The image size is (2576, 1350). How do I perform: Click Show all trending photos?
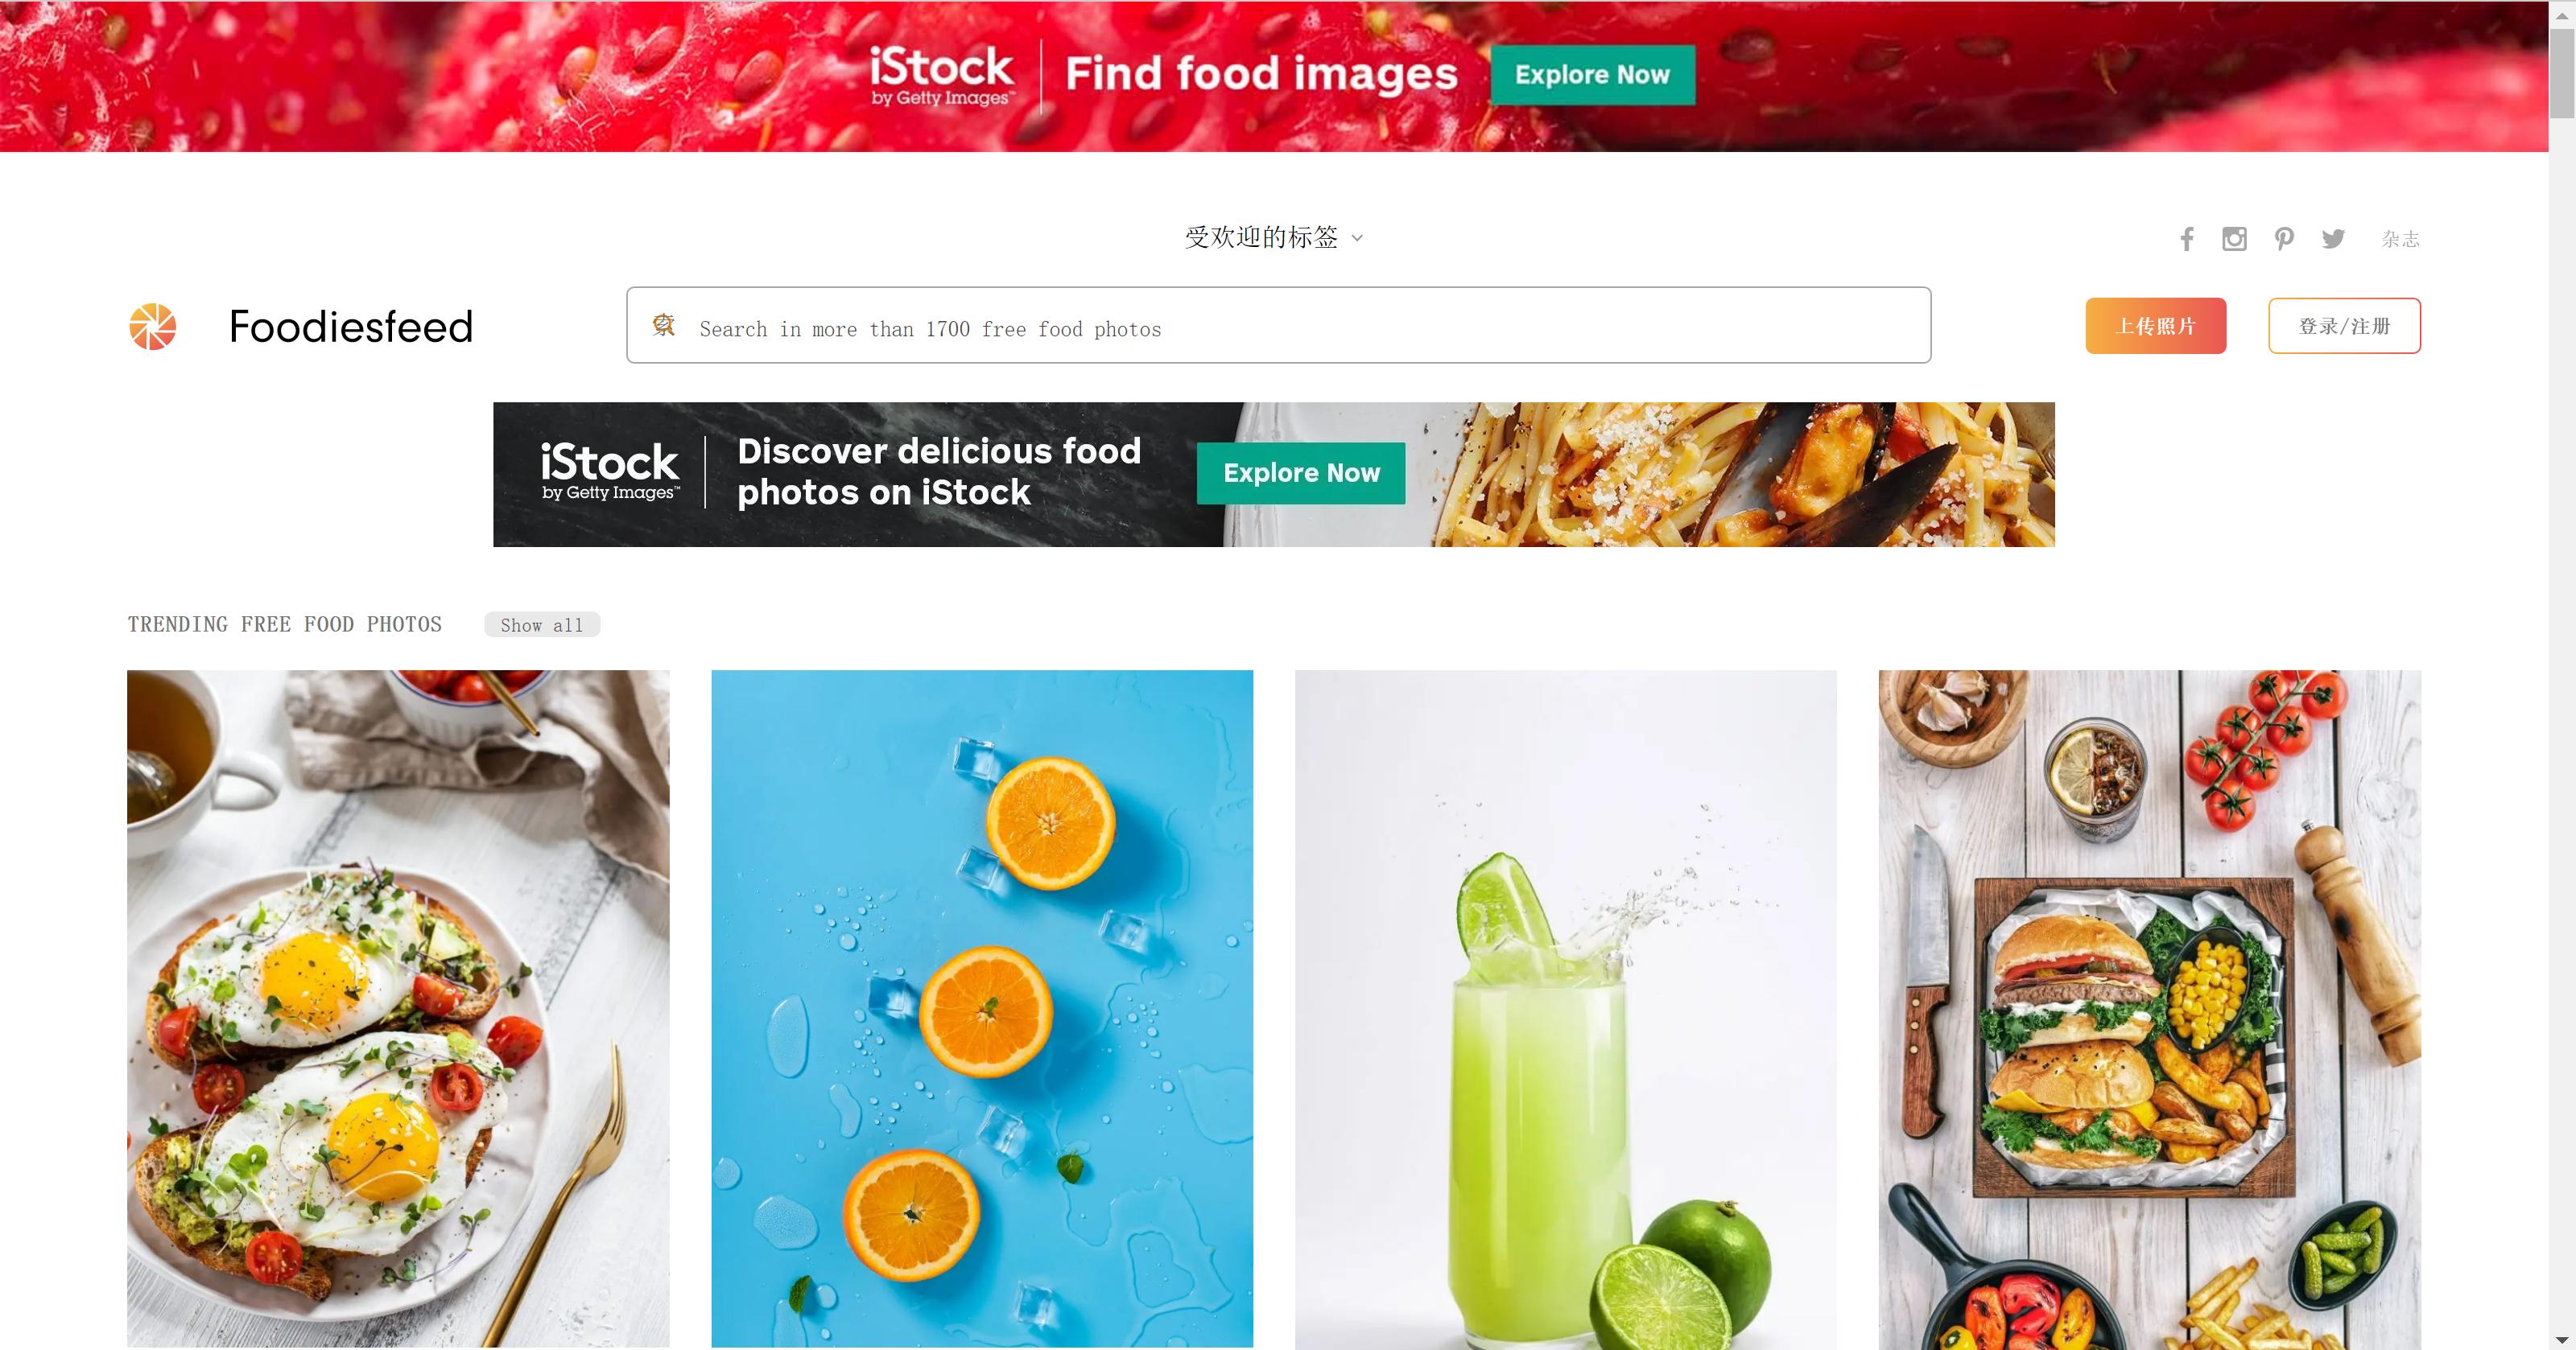[x=542, y=624]
